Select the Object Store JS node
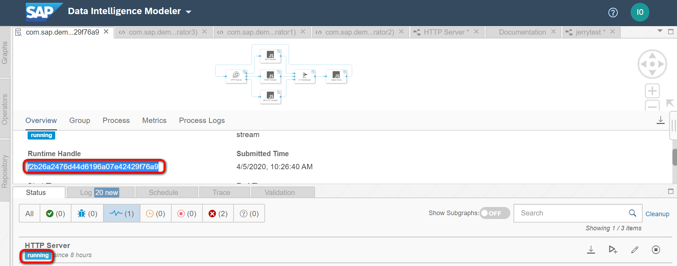Screen dimensions: 677x266 pos(336,76)
